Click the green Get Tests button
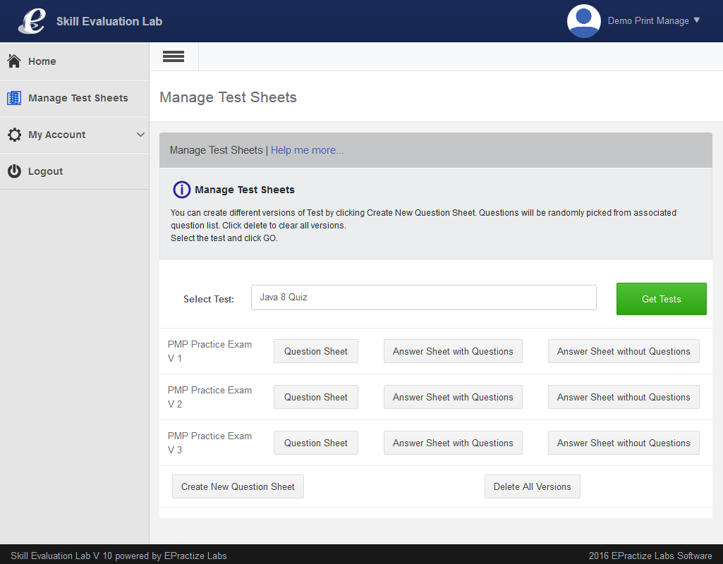The image size is (723, 564). (x=661, y=299)
